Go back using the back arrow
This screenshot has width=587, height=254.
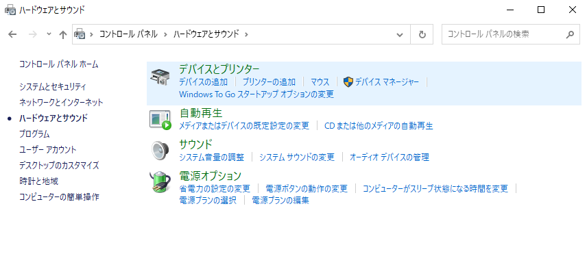pos(12,34)
